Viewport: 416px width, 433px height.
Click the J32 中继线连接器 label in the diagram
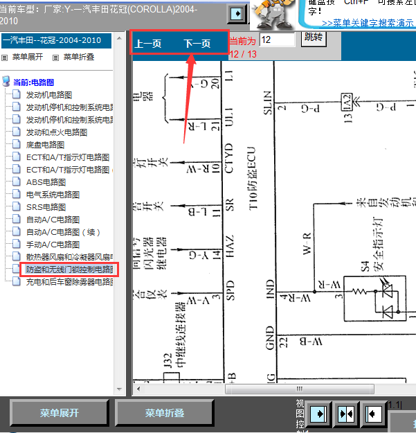[175, 335]
